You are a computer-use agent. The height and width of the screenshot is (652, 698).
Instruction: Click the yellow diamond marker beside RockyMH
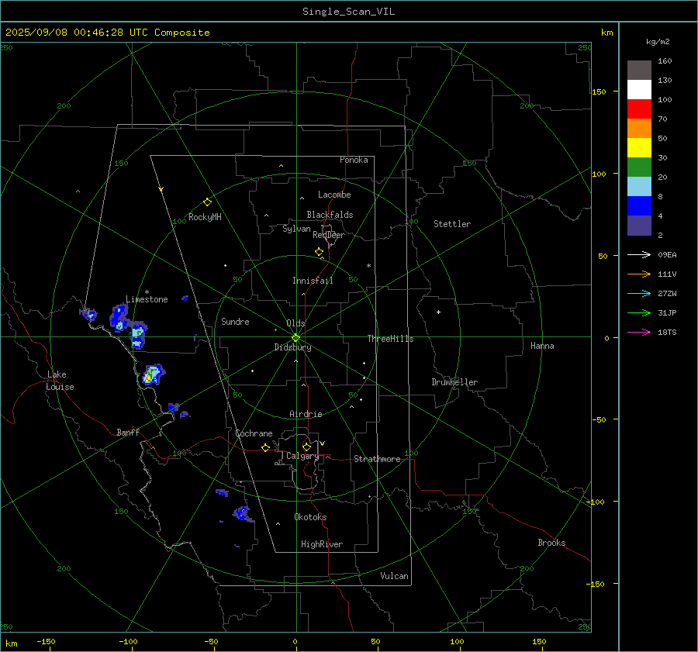(x=207, y=202)
